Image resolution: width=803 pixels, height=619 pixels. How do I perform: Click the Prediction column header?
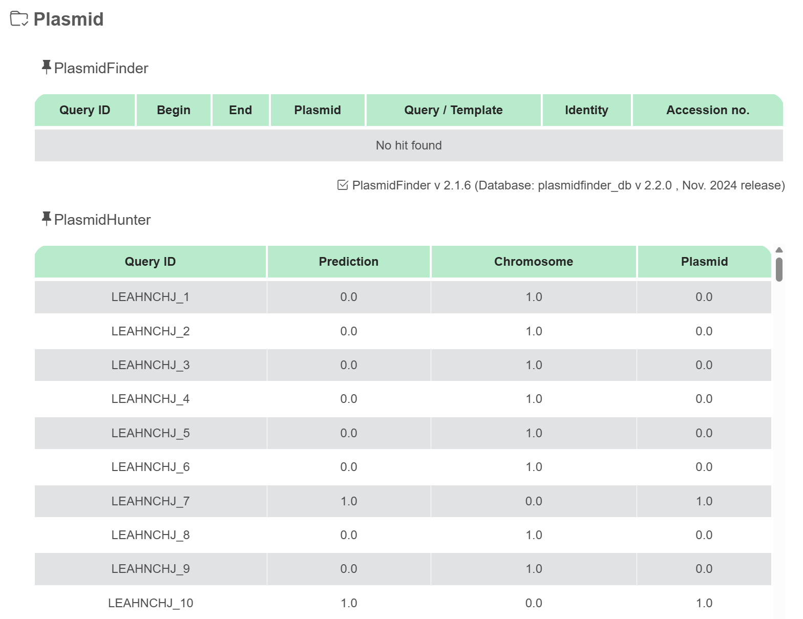coord(348,262)
